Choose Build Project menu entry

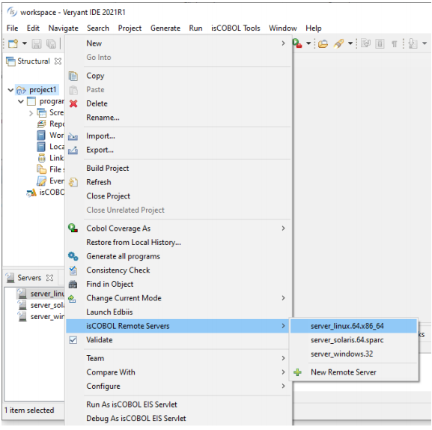click(178, 169)
